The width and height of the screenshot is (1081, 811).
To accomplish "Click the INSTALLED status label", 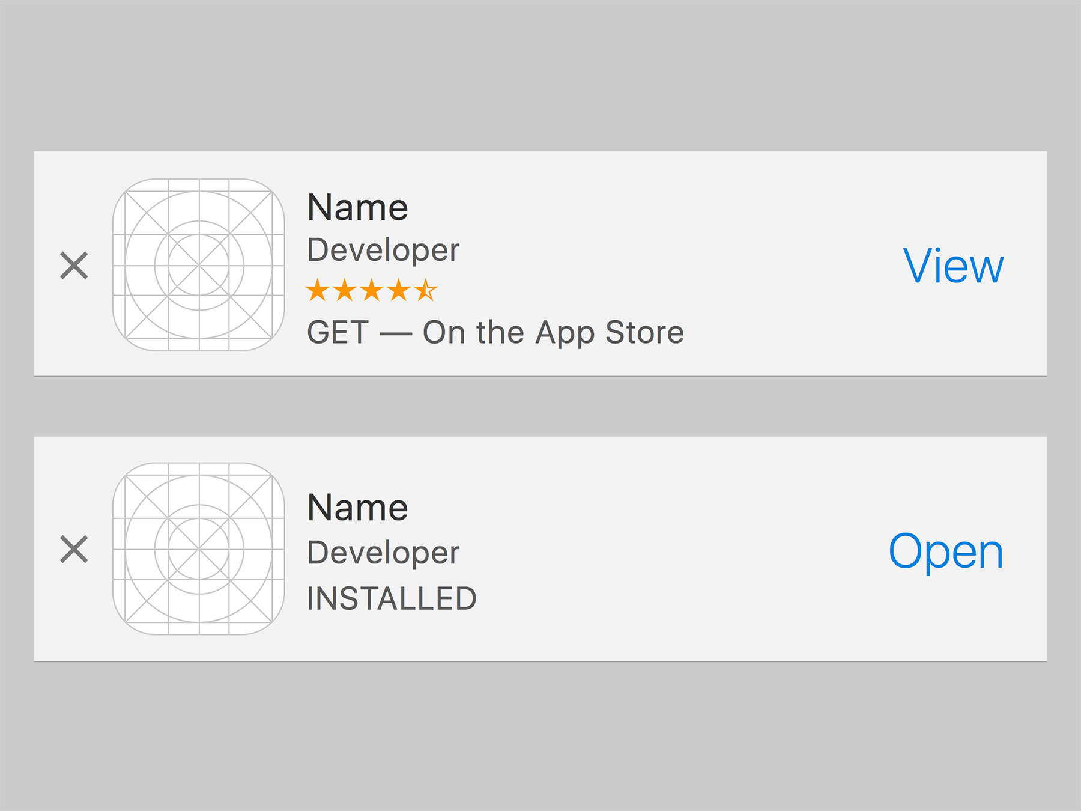I will click(x=392, y=595).
